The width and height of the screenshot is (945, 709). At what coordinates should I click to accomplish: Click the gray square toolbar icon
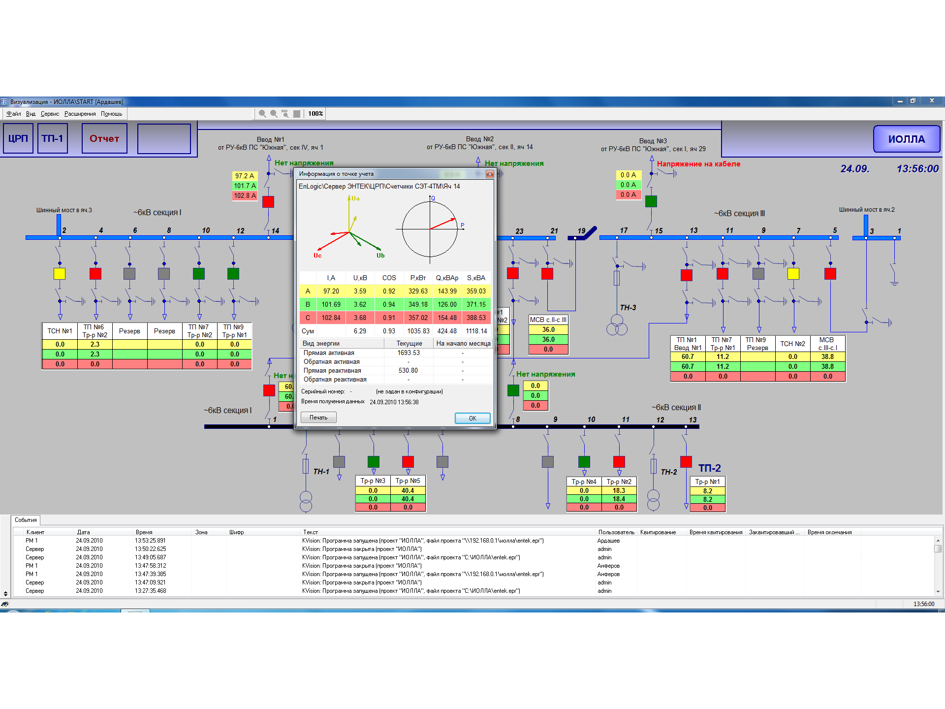point(297,114)
